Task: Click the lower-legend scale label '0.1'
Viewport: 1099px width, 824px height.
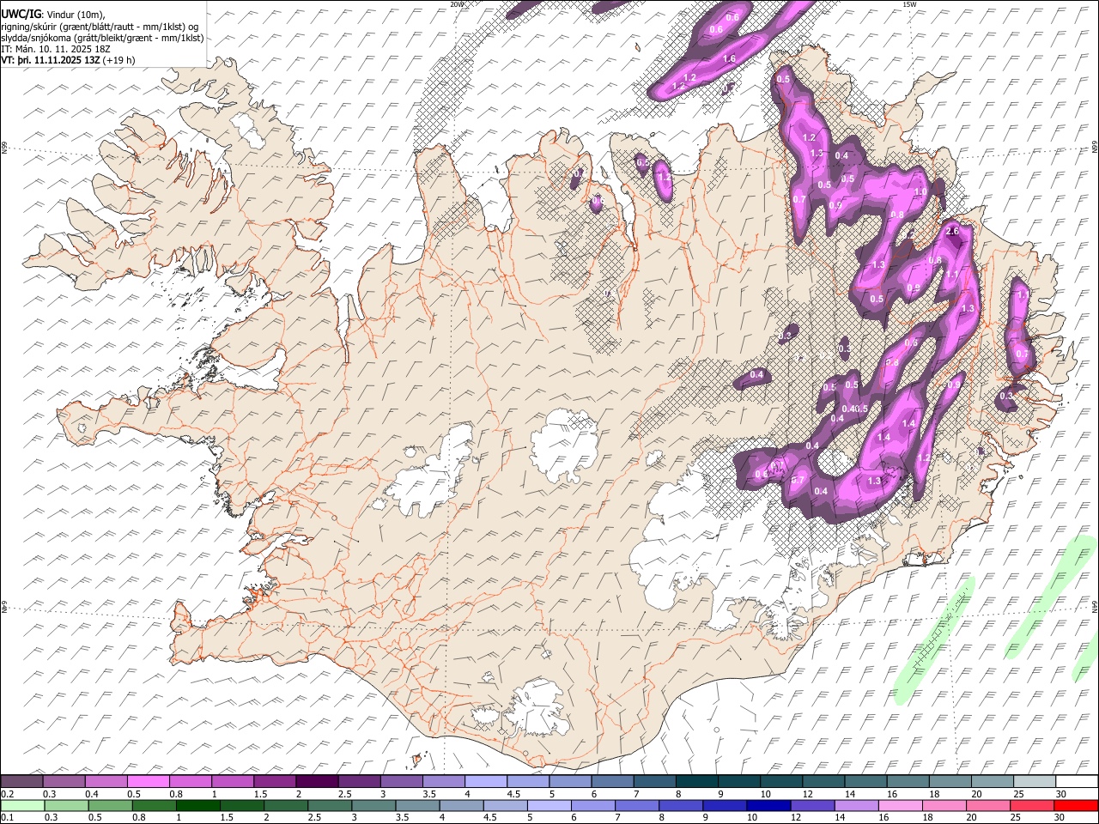Action: tap(8, 817)
